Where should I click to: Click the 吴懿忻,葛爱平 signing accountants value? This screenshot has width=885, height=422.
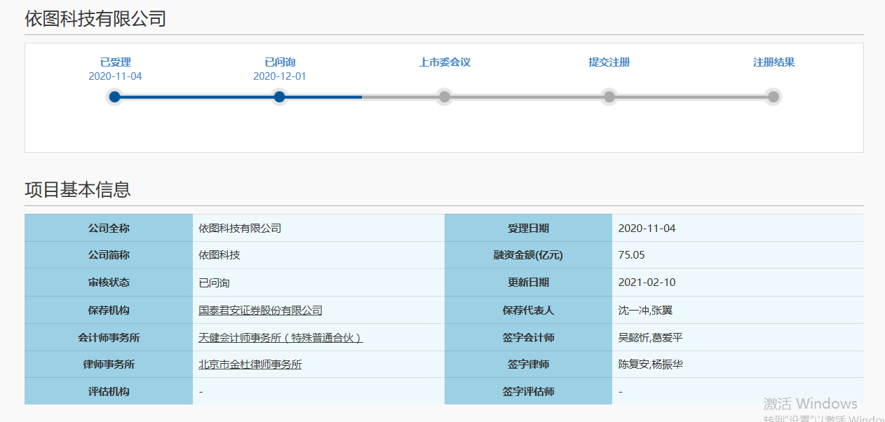(651, 338)
